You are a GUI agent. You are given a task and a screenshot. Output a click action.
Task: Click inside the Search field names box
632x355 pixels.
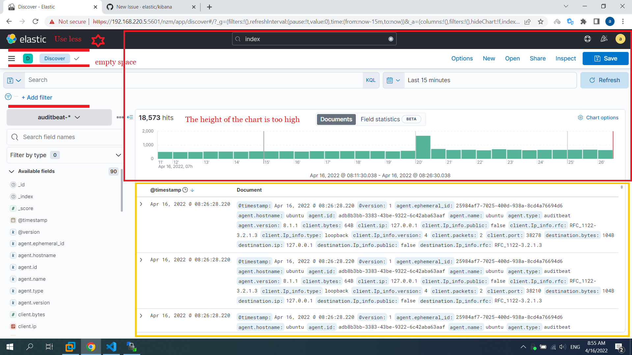(49, 137)
